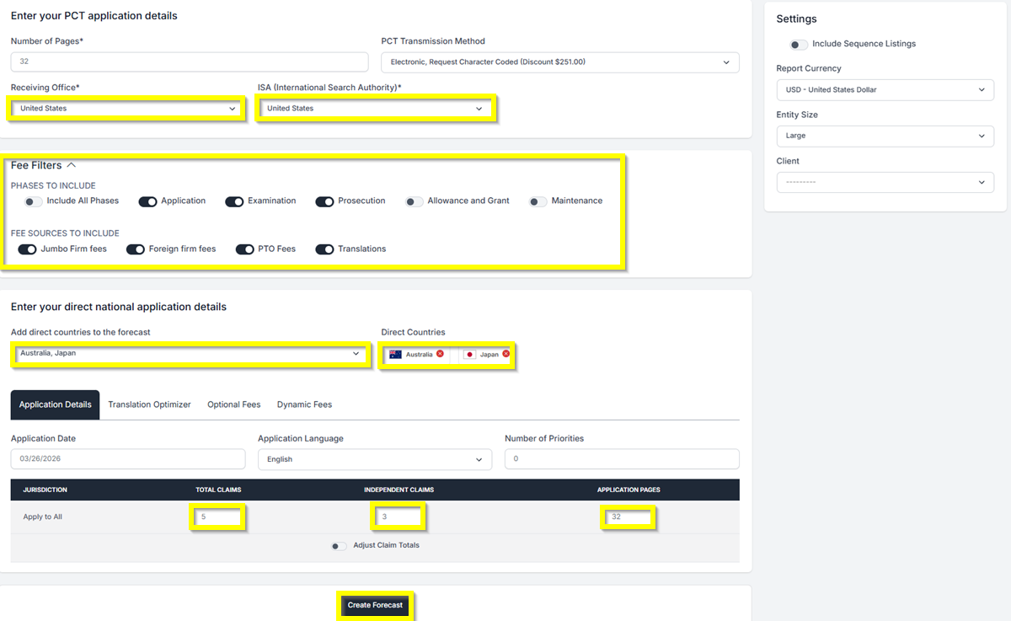Click the Japan flag icon
The image size is (1011, 621).
tap(470, 355)
